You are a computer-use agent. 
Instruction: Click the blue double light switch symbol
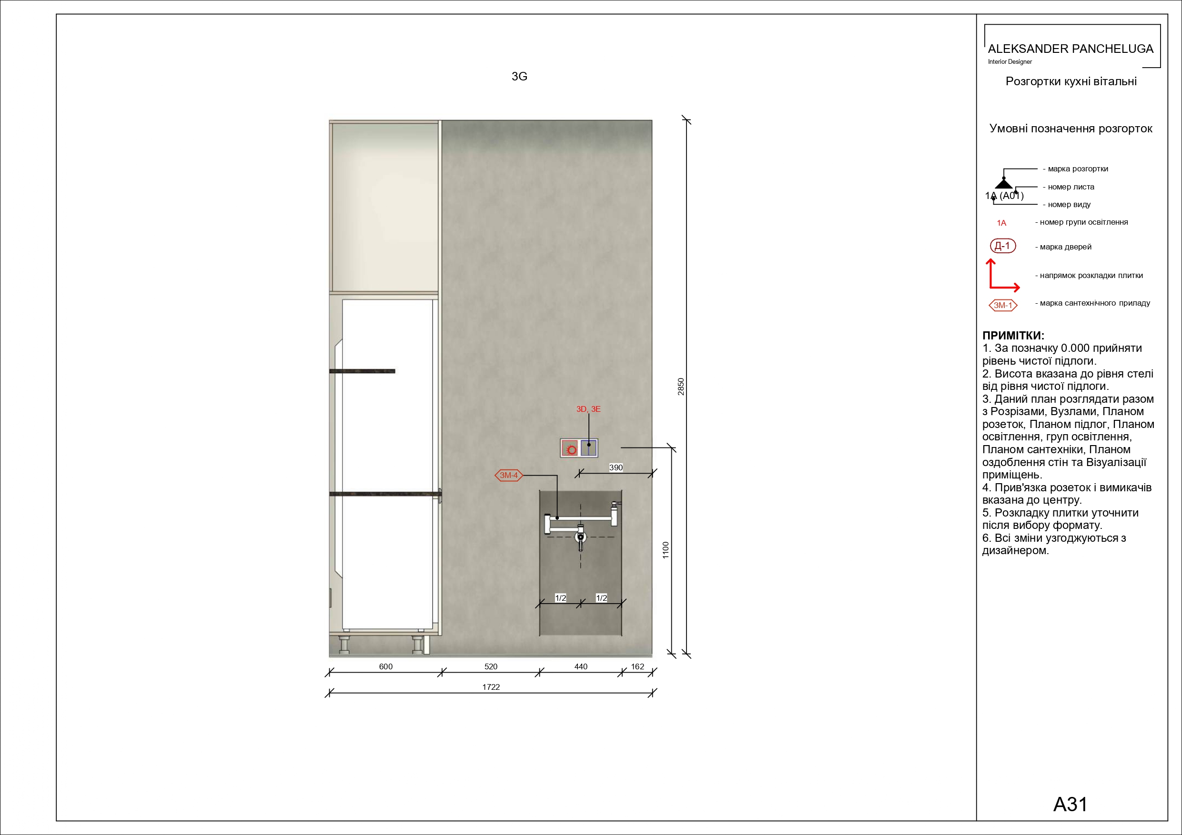(x=588, y=448)
